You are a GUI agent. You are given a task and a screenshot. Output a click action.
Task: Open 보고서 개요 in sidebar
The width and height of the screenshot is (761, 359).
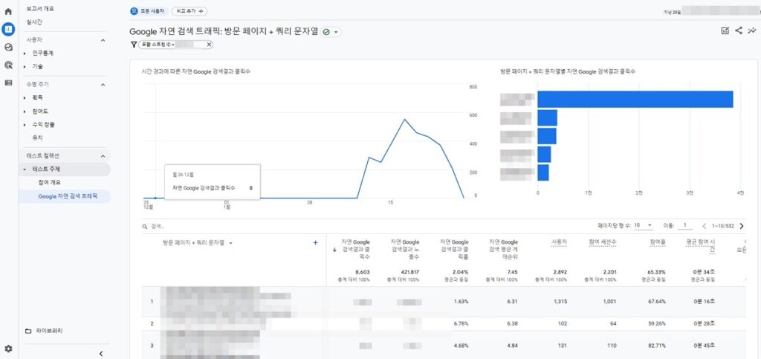[x=40, y=9]
